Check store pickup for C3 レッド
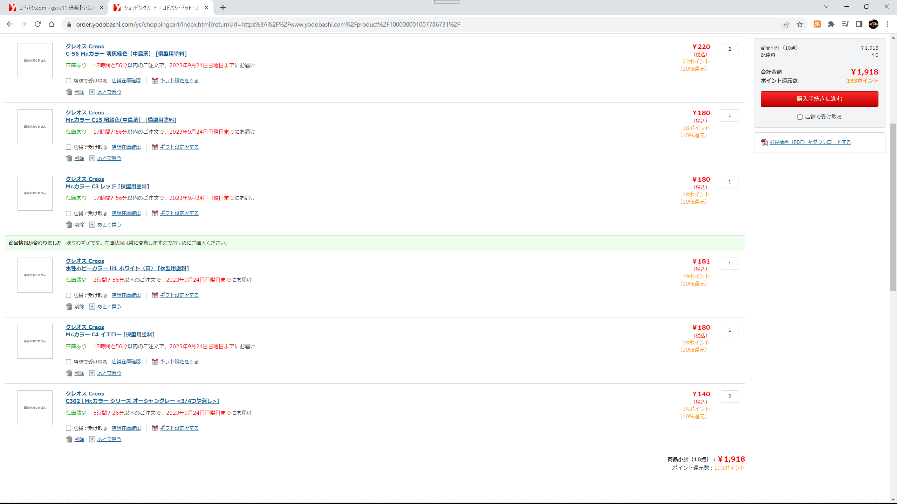The width and height of the screenshot is (897, 504). pyautogui.click(x=69, y=213)
